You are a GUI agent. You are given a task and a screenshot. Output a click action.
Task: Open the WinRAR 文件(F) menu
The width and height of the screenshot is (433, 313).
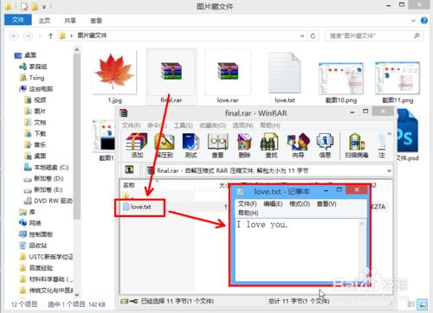pyautogui.click(x=131, y=125)
